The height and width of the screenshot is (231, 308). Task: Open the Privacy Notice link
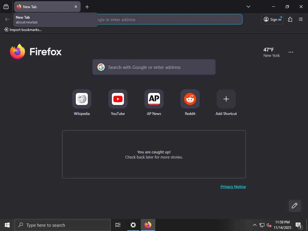(x=233, y=186)
